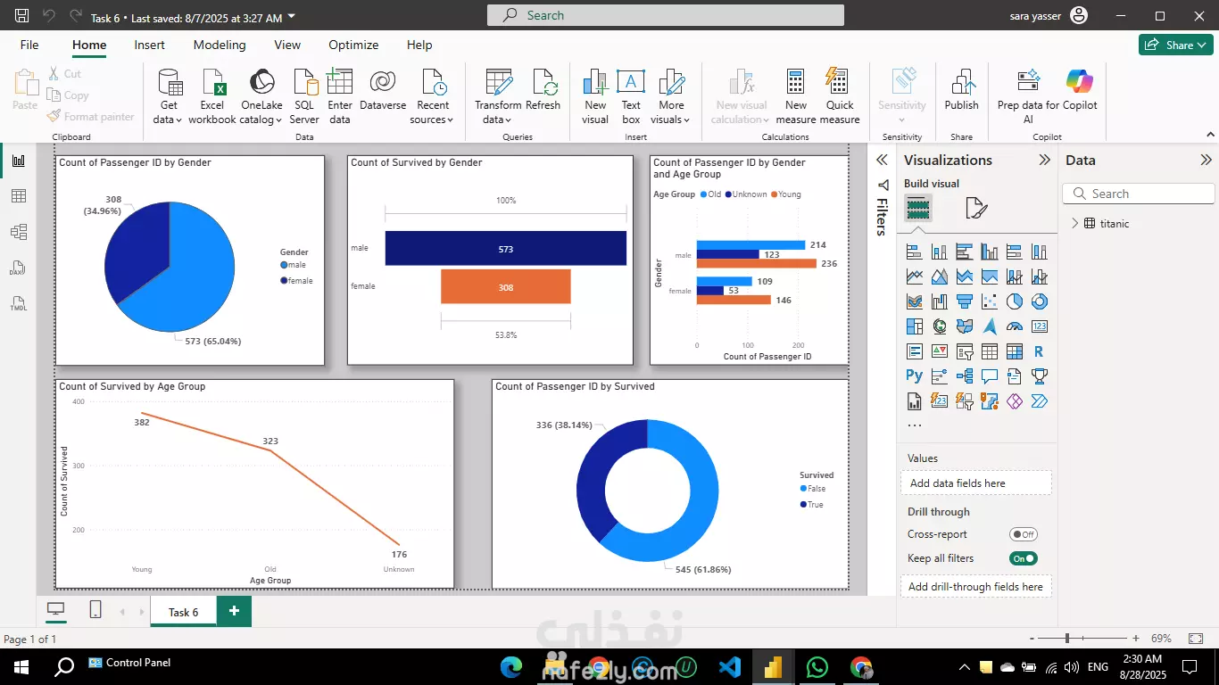
Task: Click the Refresh queries icon
Action: click(543, 83)
